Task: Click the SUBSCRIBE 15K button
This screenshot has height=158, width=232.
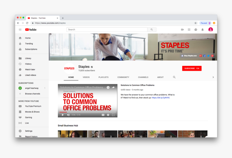Action: coord(192,68)
